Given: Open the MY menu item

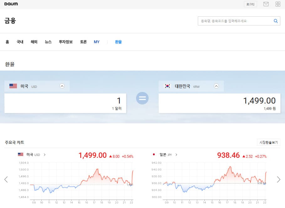Looking at the screenshot, I should 97,42.
